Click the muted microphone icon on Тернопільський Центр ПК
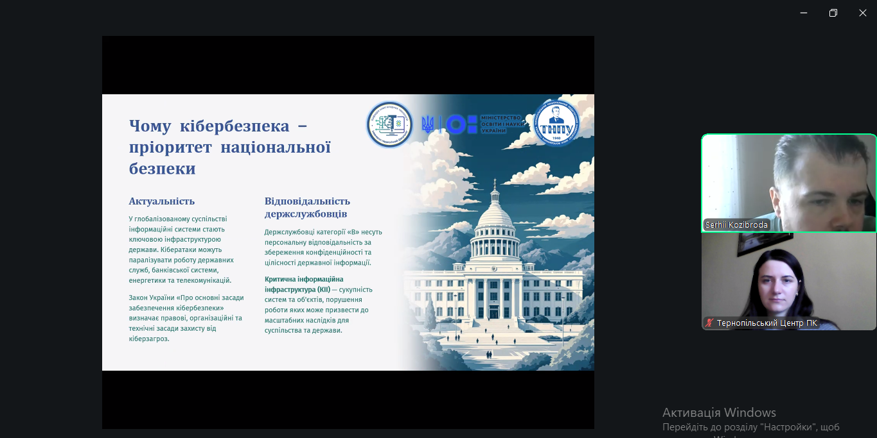Viewport: 877px width, 438px height. [709, 323]
